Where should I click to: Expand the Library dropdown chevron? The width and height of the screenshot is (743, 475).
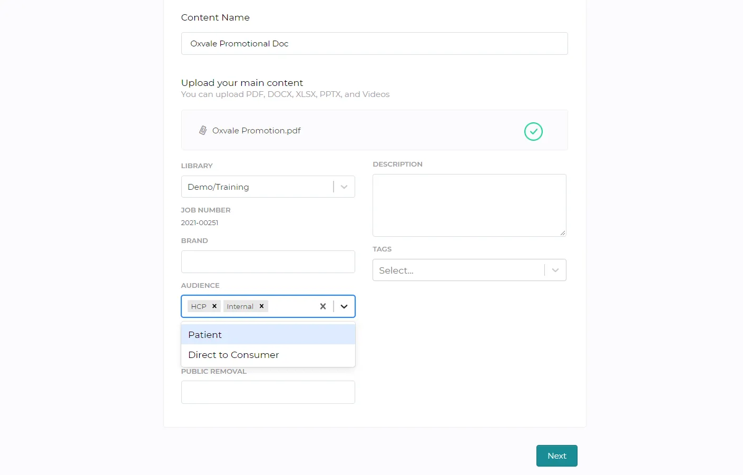pyautogui.click(x=344, y=187)
